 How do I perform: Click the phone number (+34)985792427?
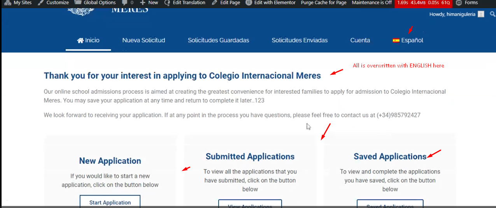coord(398,115)
